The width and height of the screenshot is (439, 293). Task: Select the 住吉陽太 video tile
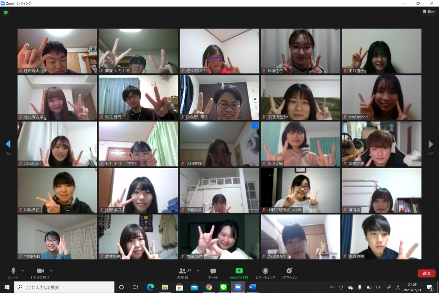click(57, 51)
